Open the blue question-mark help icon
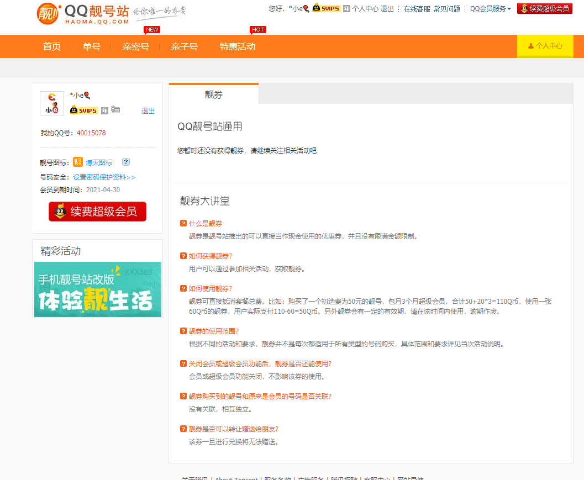The image size is (584, 480). [x=126, y=162]
